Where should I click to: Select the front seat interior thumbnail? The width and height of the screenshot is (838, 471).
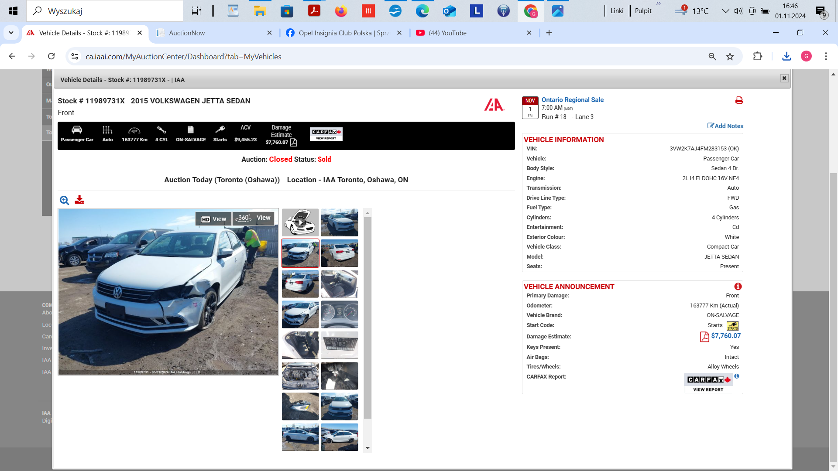coord(340,284)
